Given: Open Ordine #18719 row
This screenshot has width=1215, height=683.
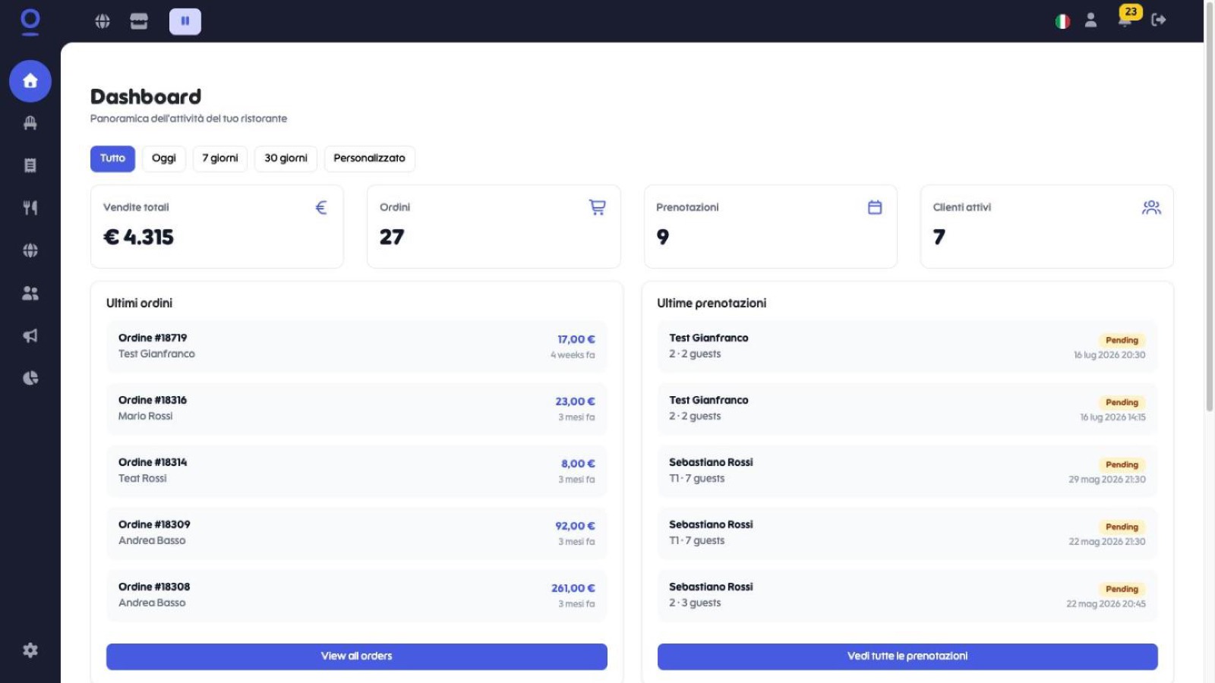Looking at the screenshot, I should pos(357,346).
